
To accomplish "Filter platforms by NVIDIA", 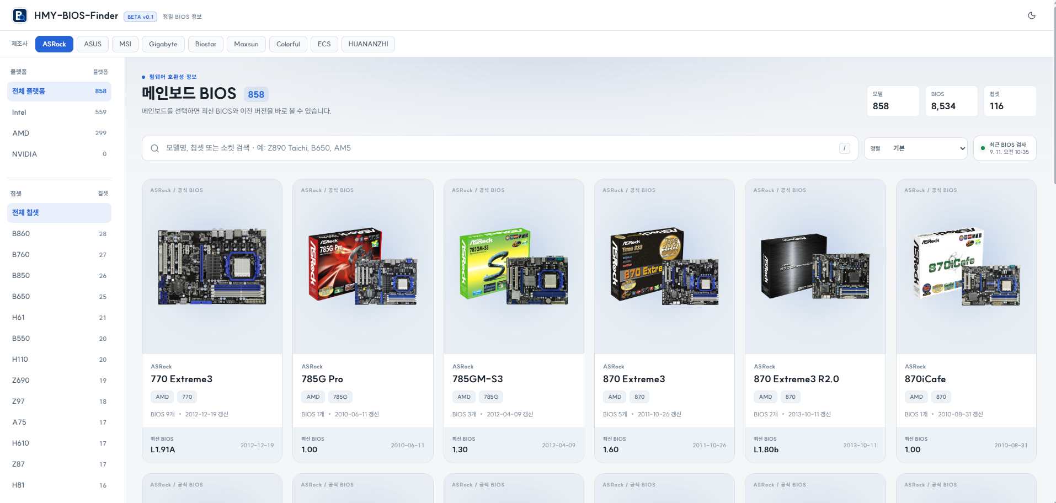I will pos(59,154).
